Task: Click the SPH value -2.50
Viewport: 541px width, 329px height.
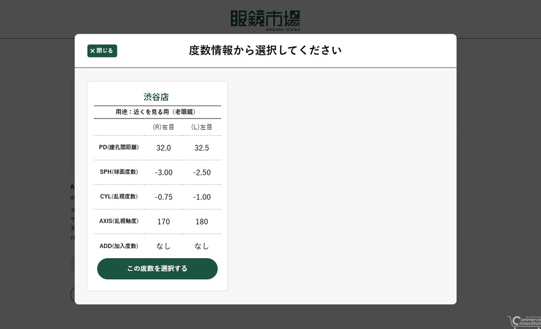Action: (x=202, y=173)
